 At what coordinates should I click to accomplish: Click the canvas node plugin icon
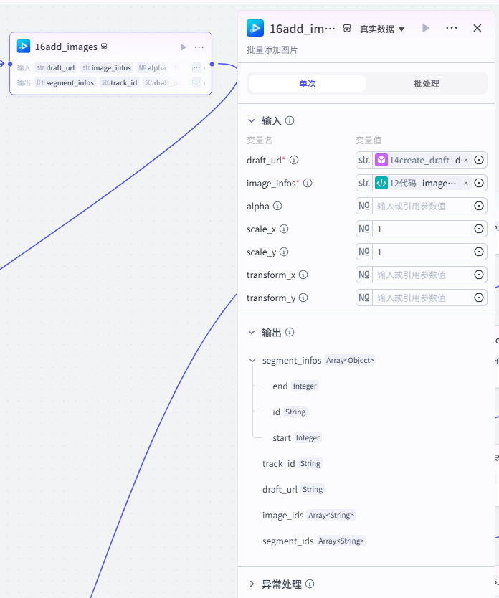24,47
